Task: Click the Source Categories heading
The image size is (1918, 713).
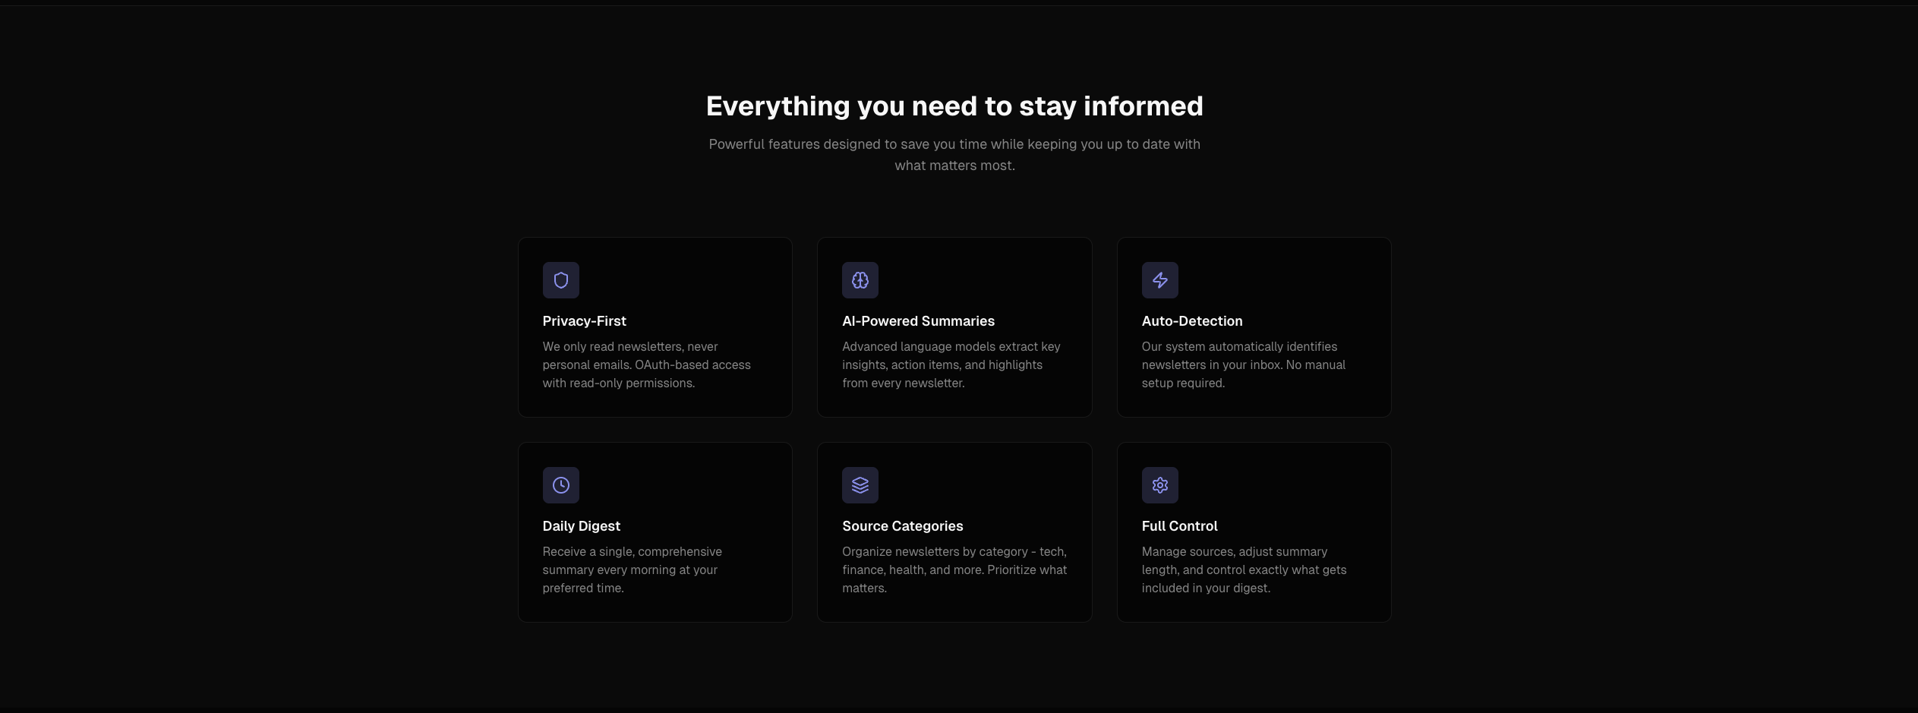Action: tap(902, 525)
